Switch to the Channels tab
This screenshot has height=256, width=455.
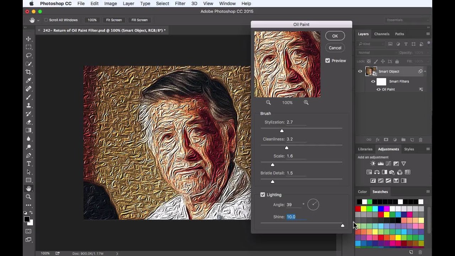coord(382,34)
